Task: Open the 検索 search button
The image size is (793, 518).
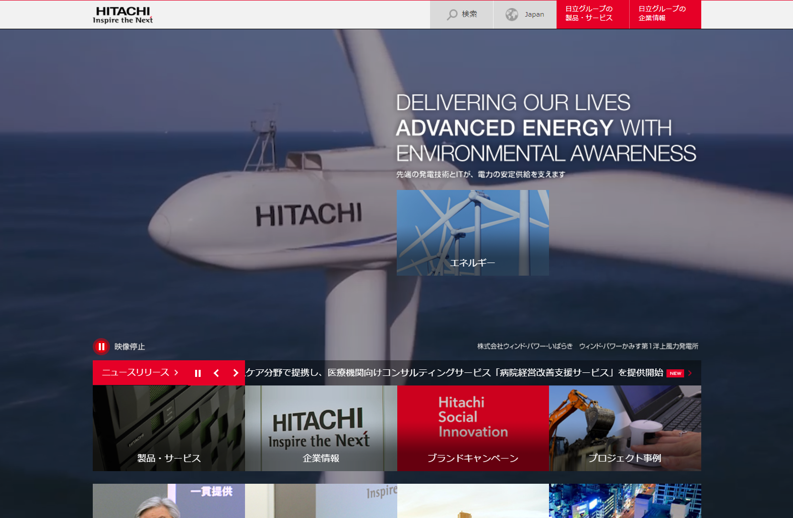Action: 461,15
